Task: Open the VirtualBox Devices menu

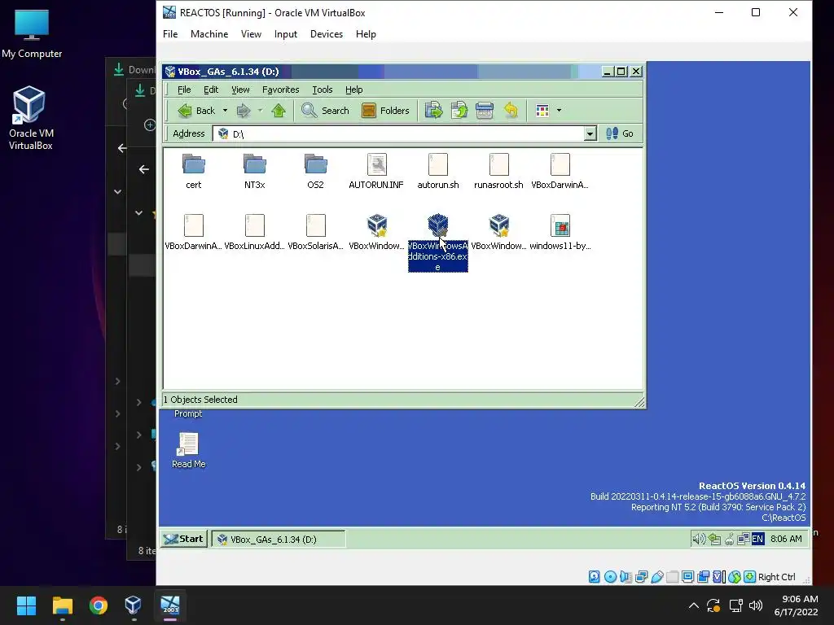Action: [x=326, y=34]
